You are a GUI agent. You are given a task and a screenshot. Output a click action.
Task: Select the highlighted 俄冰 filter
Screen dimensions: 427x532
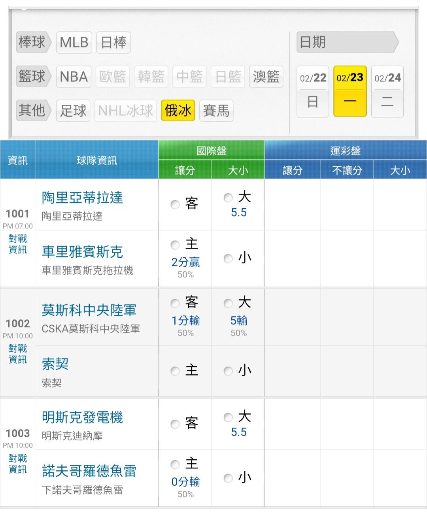click(x=178, y=111)
